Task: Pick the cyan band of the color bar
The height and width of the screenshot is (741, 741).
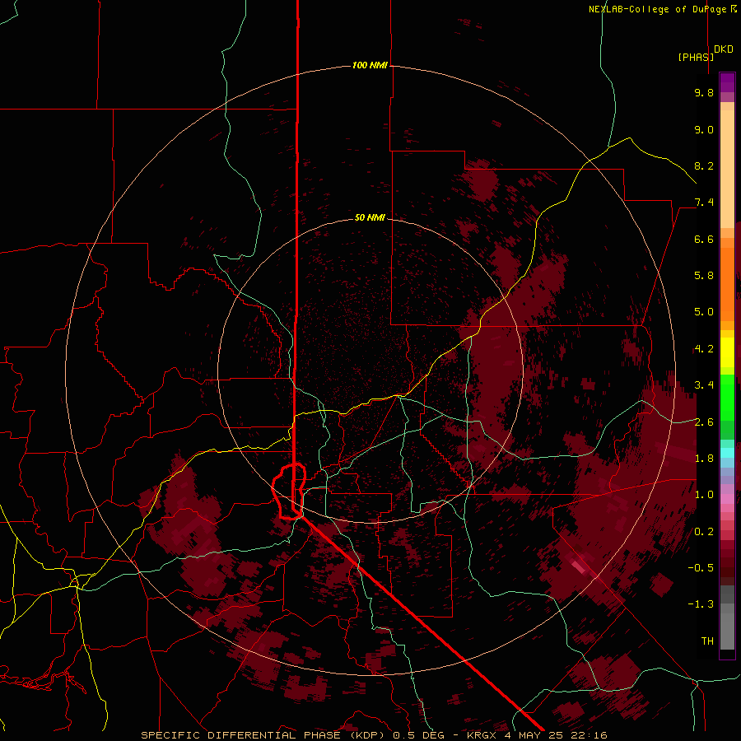Action: pos(727,453)
